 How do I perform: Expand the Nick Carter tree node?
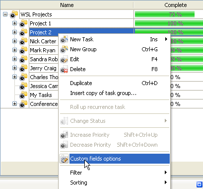14,41
